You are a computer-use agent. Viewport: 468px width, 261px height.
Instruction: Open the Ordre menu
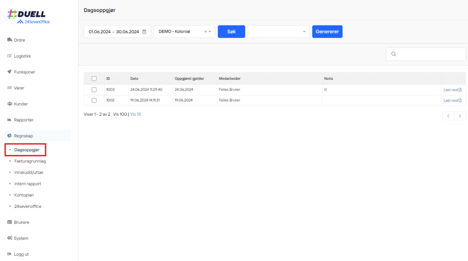(19, 40)
